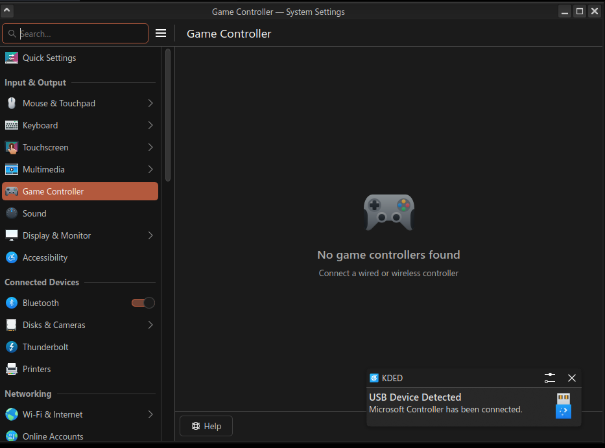This screenshot has height=448, width=605.
Task: Click the Disks & Cameras drive icon
Action: pos(12,325)
